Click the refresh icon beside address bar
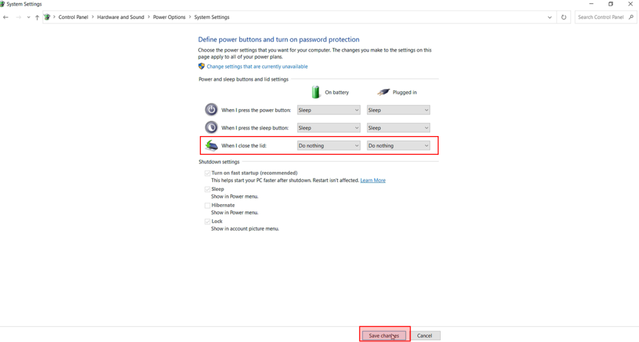Viewport: 639px width, 342px height. [x=564, y=17]
